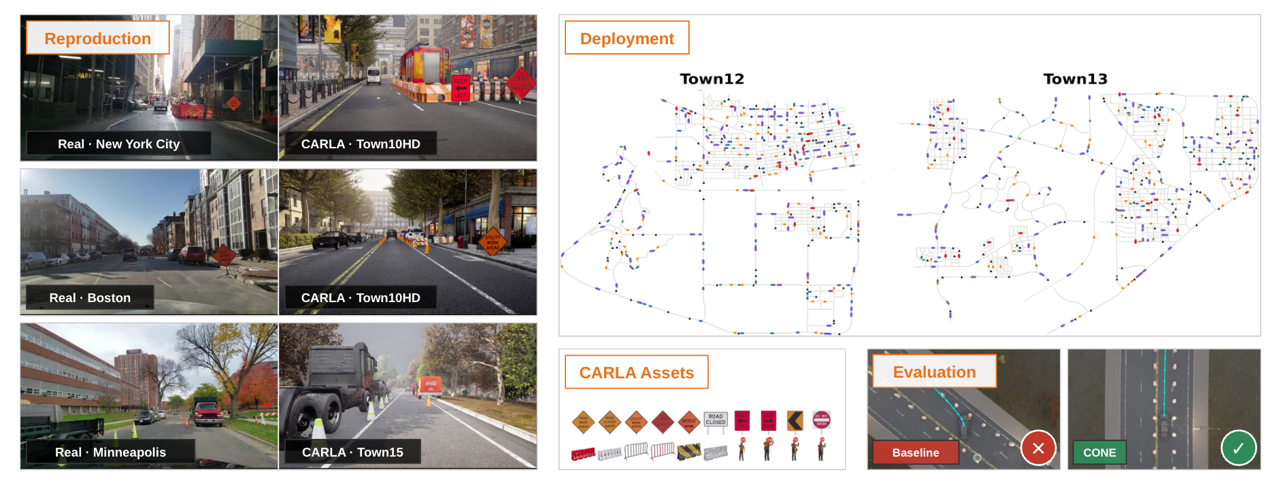Screen dimensions: 1281x494
Task: Click the Do Not Enter sign
Action: pos(822,421)
